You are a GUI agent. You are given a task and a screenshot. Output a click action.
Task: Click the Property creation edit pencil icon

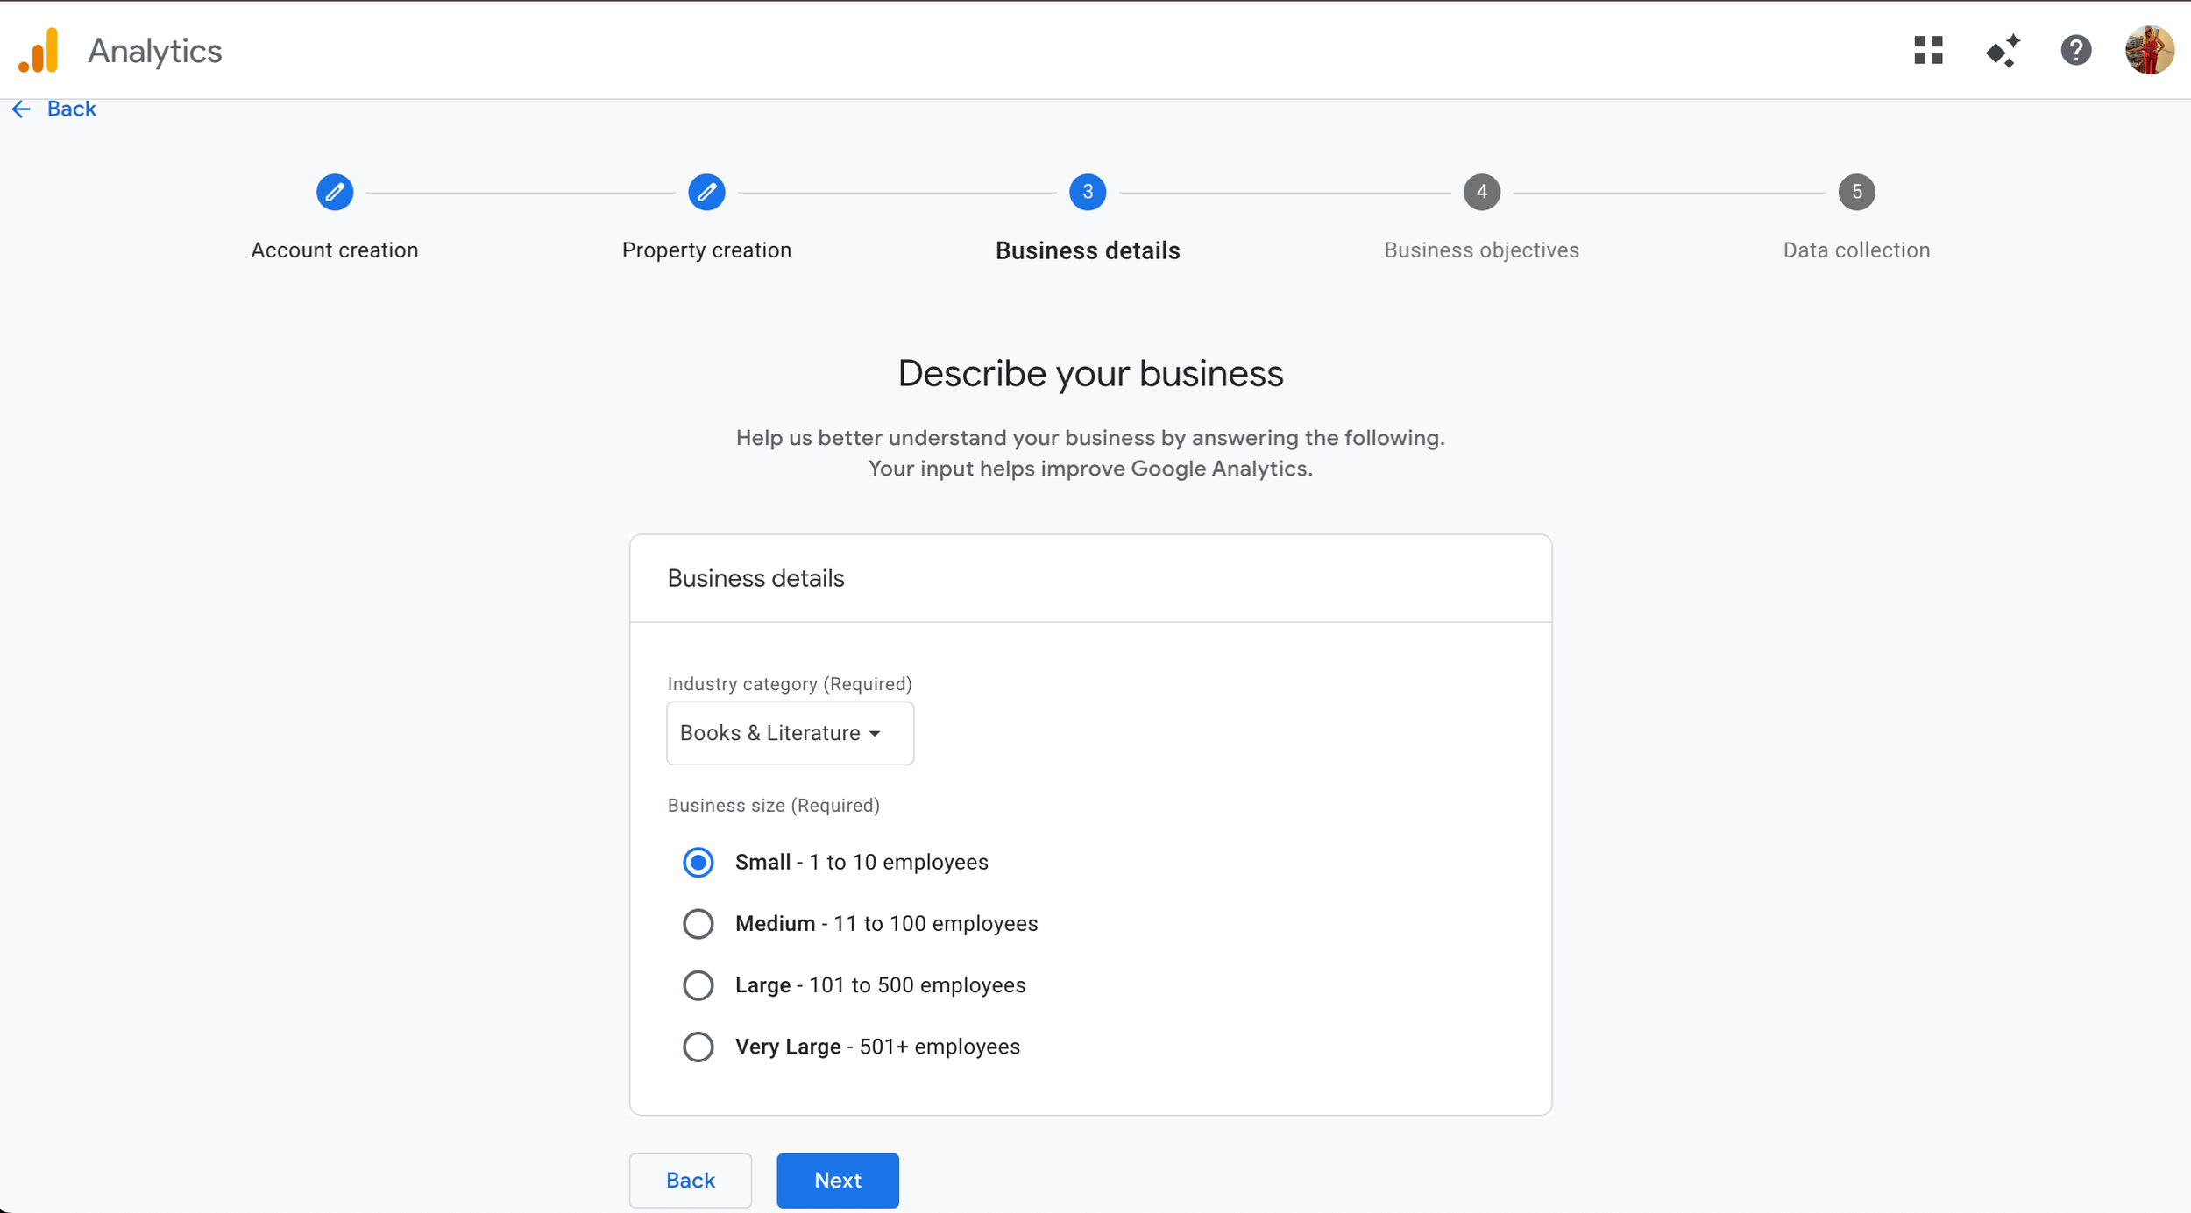[706, 192]
